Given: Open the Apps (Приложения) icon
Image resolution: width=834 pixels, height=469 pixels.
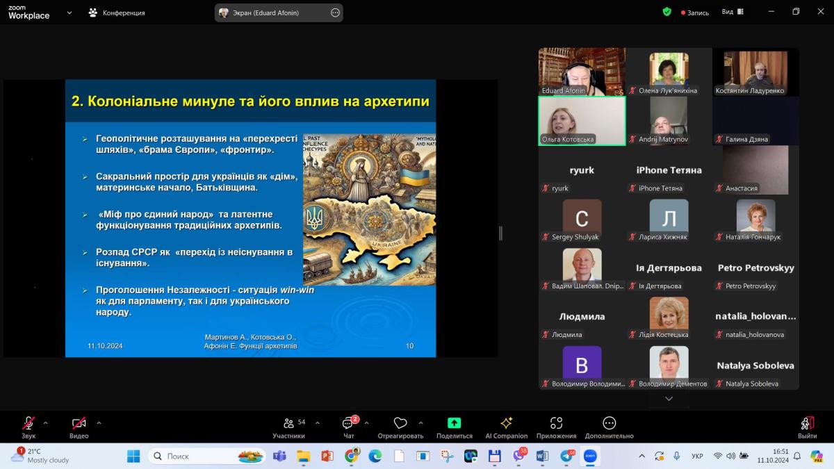Looking at the screenshot, I should click(556, 423).
